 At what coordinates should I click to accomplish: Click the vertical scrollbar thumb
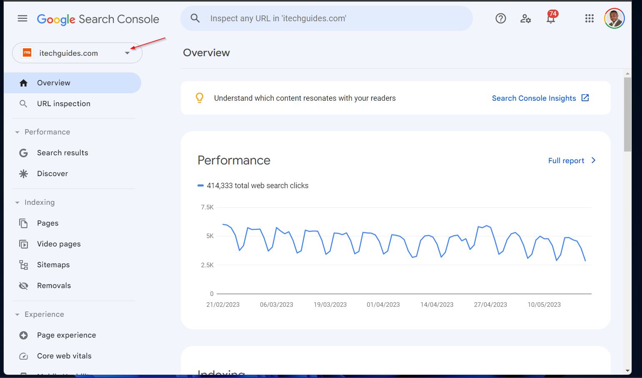pyautogui.click(x=627, y=114)
